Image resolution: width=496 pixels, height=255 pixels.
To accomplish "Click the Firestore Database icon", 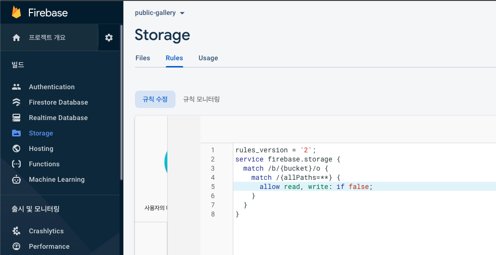I will [16, 102].
